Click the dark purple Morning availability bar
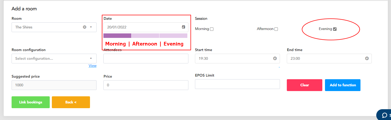391x120 pixels. point(117,36)
